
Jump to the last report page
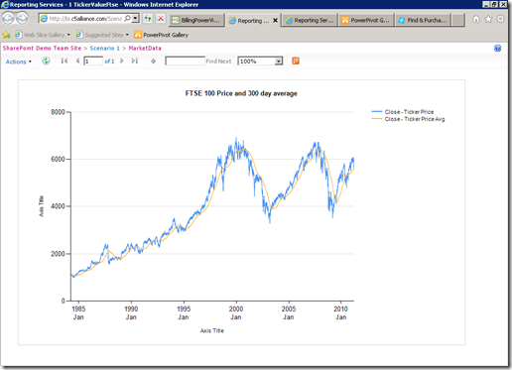pyautogui.click(x=134, y=61)
